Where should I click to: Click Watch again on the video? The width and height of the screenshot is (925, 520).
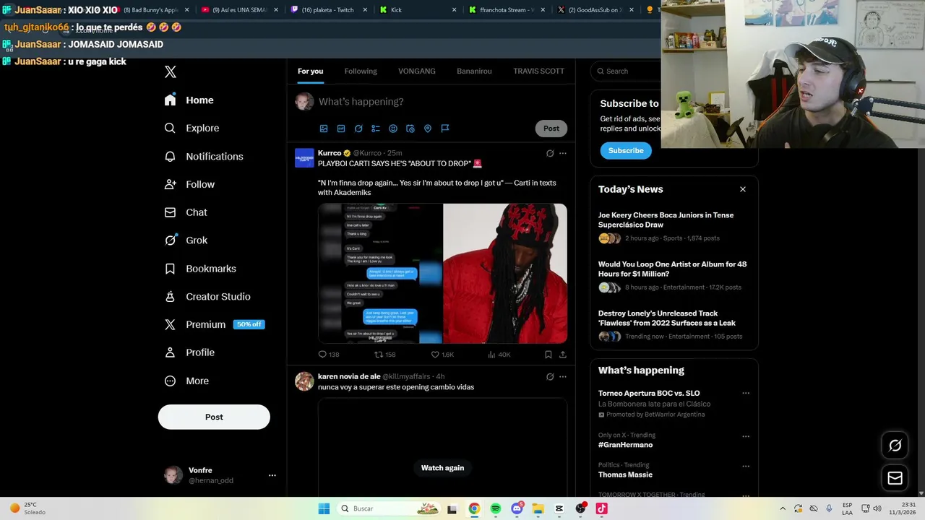point(442,468)
